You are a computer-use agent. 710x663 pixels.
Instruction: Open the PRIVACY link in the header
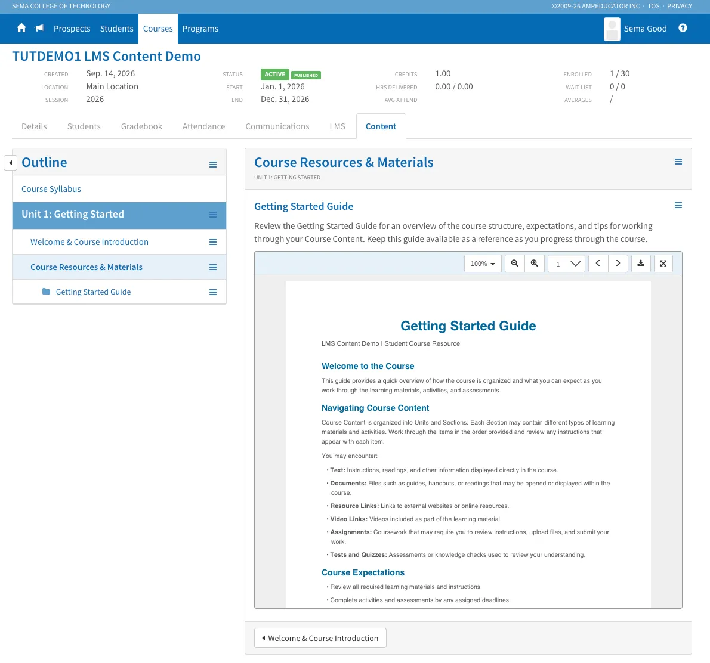coord(679,6)
